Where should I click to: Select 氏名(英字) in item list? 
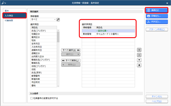click(x=44, y=73)
